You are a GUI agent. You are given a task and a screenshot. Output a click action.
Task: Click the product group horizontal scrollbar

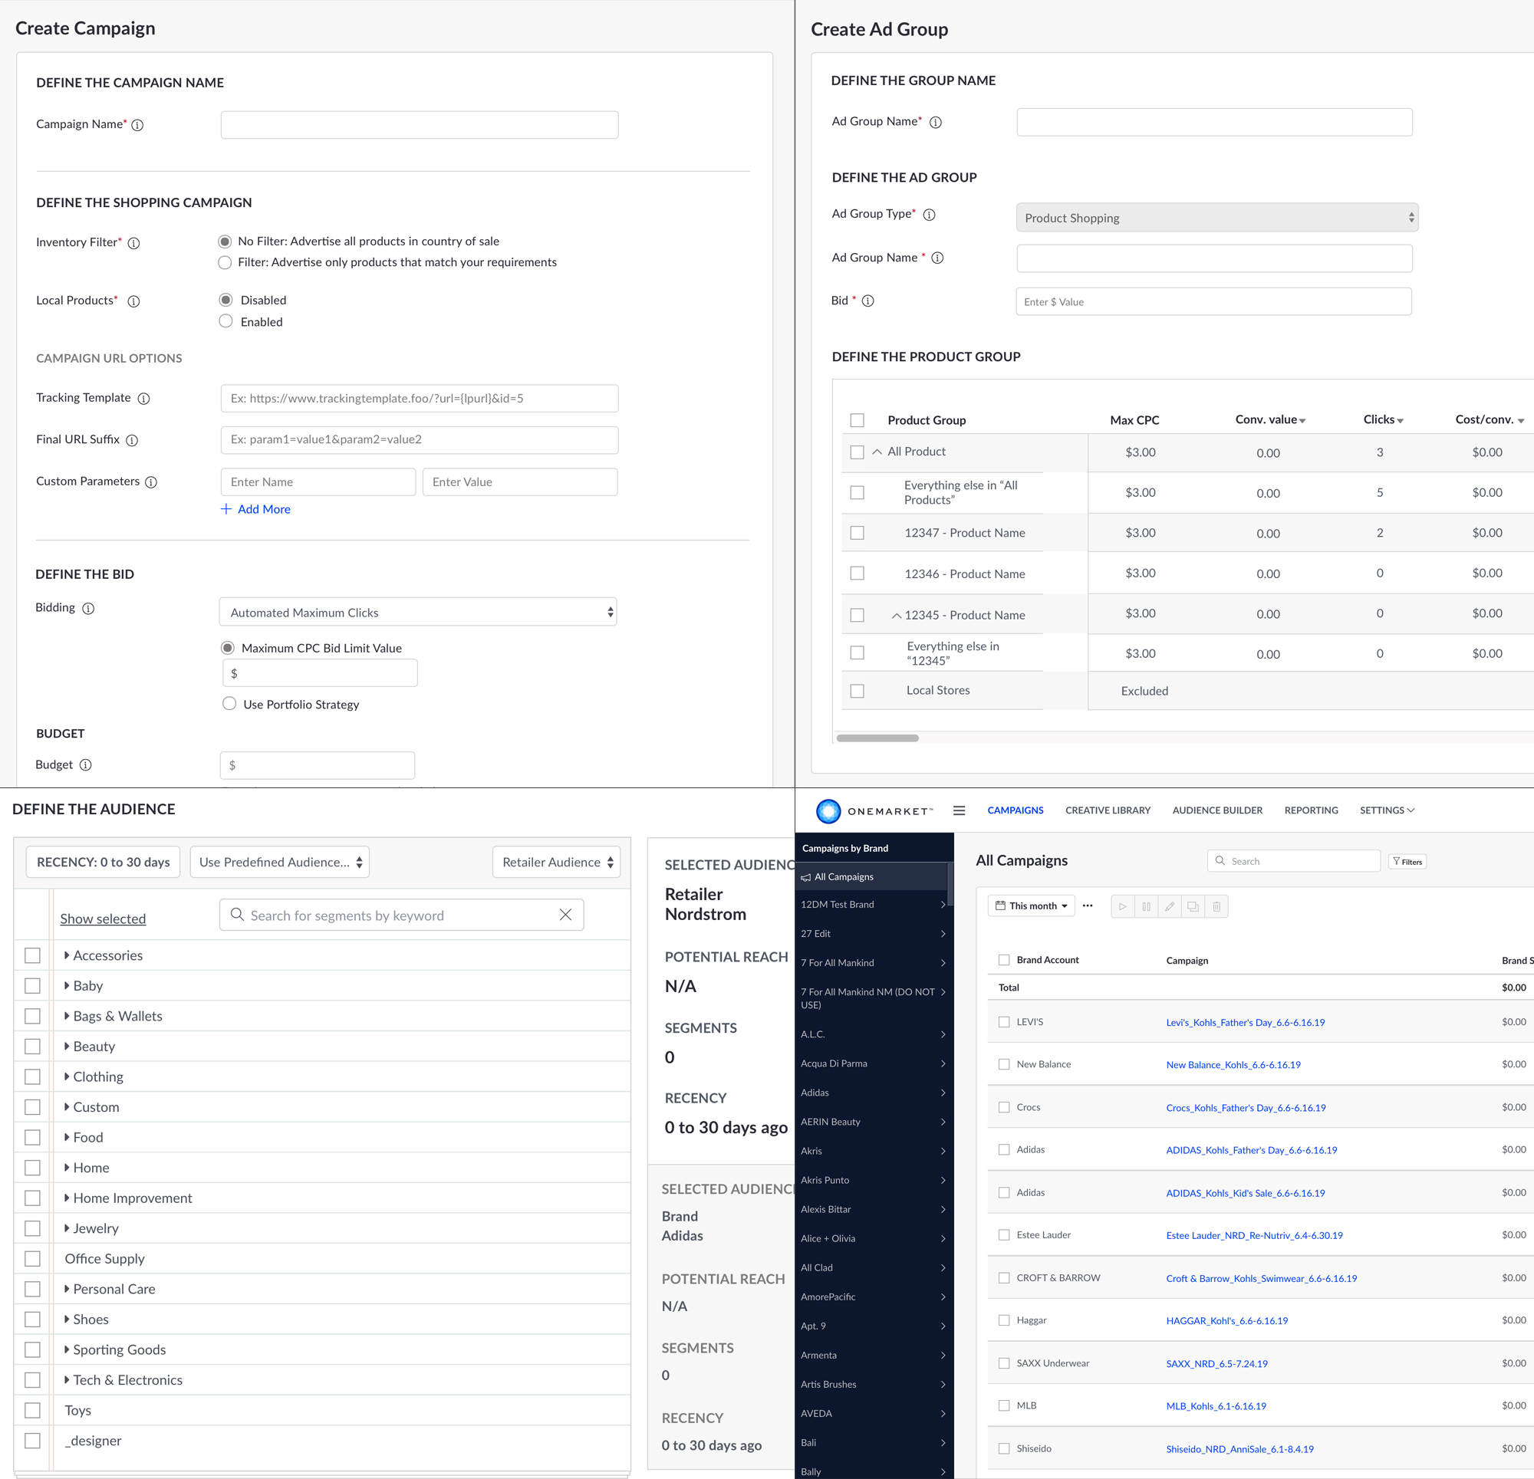[877, 738]
